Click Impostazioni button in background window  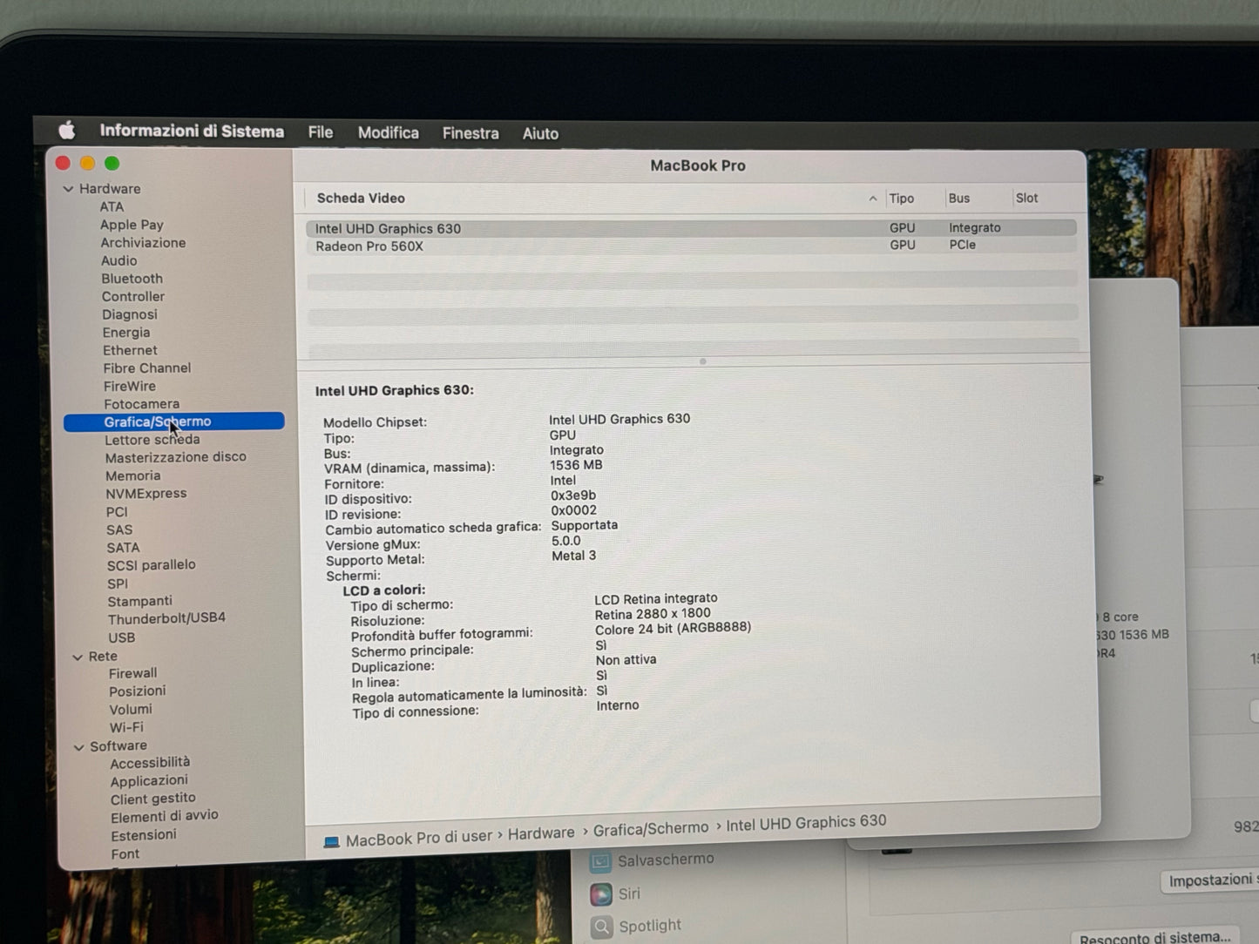(x=1209, y=881)
